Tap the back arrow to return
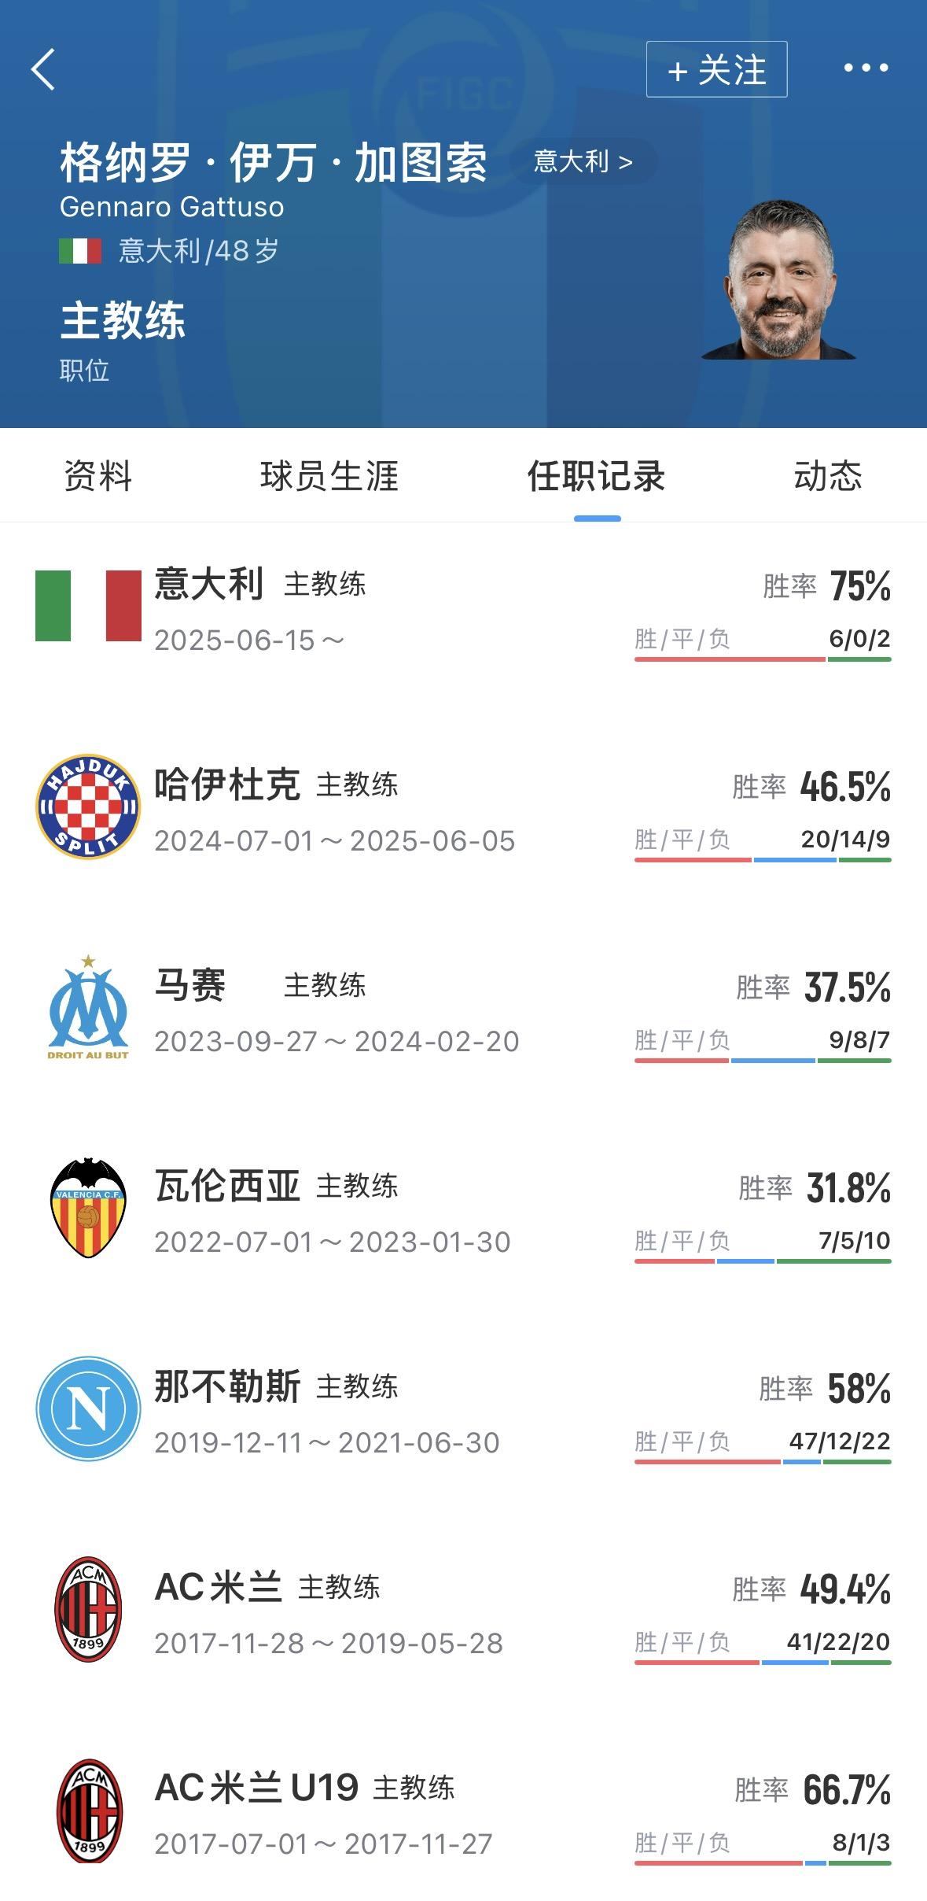Viewport: 927px width, 1901px height. click(43, 69)
